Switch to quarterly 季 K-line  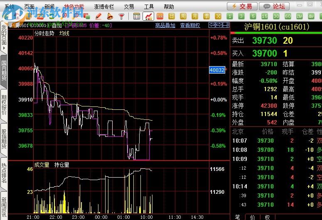(x=206, y=16)
